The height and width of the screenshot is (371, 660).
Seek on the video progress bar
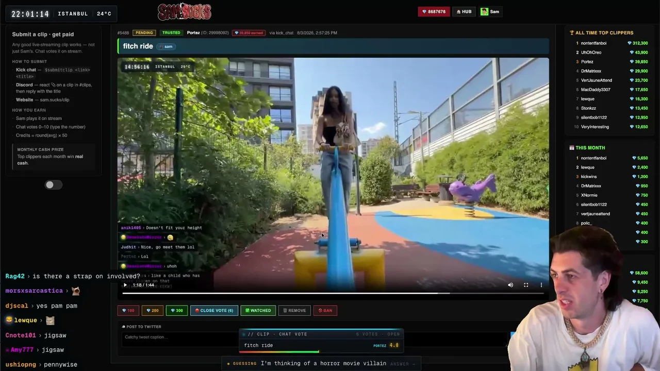[x=333, y=293]
